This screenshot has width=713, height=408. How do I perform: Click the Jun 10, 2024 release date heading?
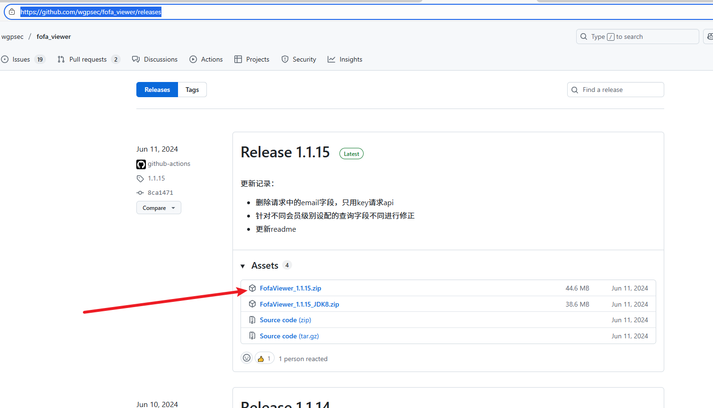(157, 404)
